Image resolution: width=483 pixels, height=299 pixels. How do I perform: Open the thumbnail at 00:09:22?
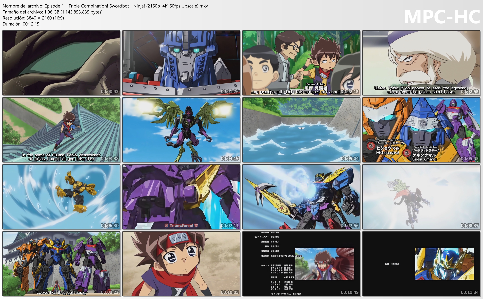pos(61,264)
